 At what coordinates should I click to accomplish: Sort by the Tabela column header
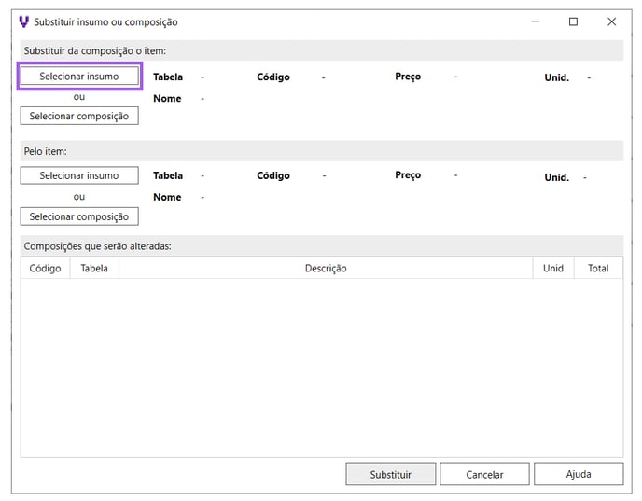[94, 269]
